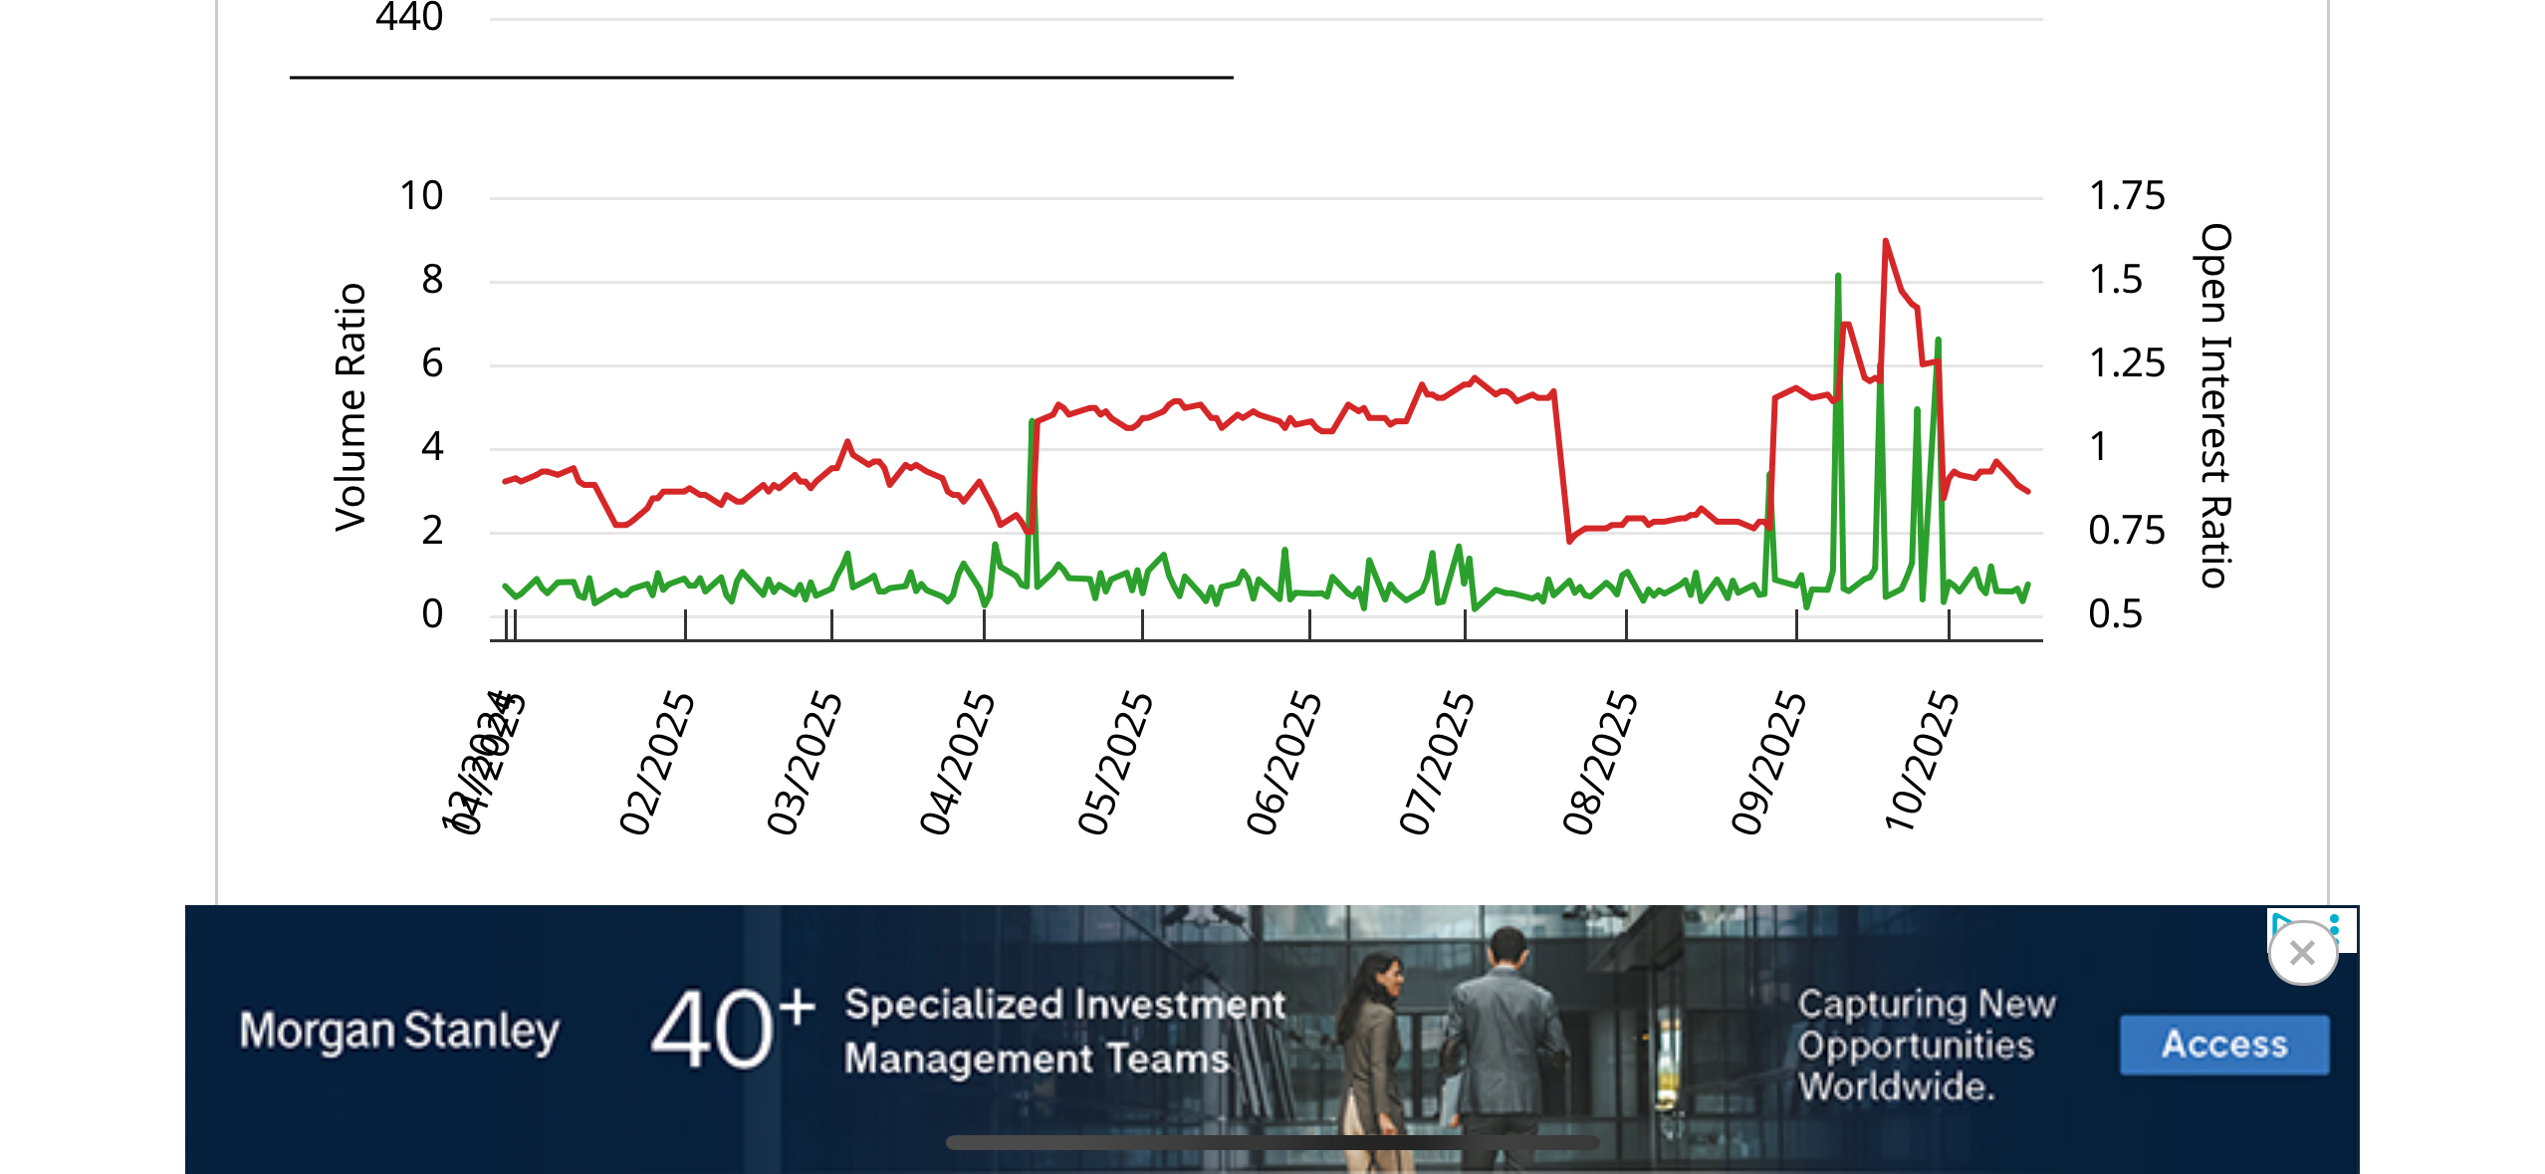The width and height of the screenshot is (2545, 1174).
Task: Click the 1.75 right axis value
Action: pyautogui.click(x=2126, y=196)
